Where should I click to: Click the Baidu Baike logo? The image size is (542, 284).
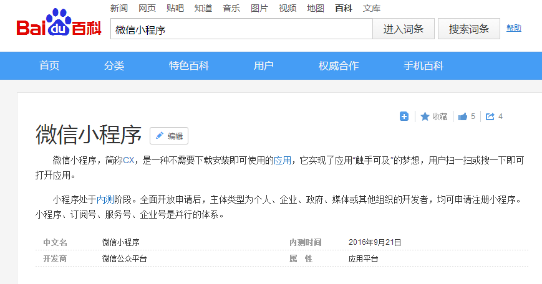tap(59, 24)
